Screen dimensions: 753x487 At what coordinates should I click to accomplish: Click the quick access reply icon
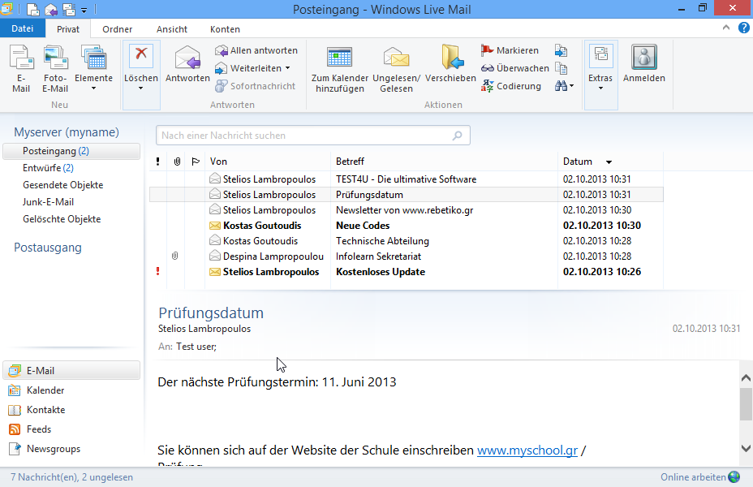click(51, 10)
